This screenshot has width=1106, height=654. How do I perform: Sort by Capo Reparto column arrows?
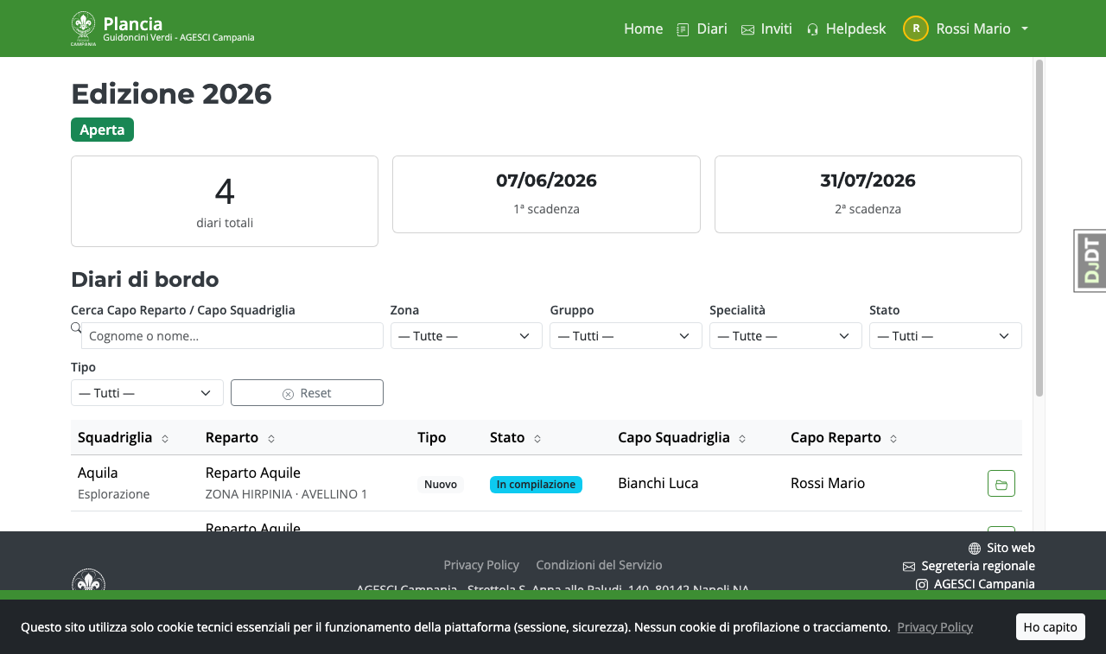click(893, 439)
